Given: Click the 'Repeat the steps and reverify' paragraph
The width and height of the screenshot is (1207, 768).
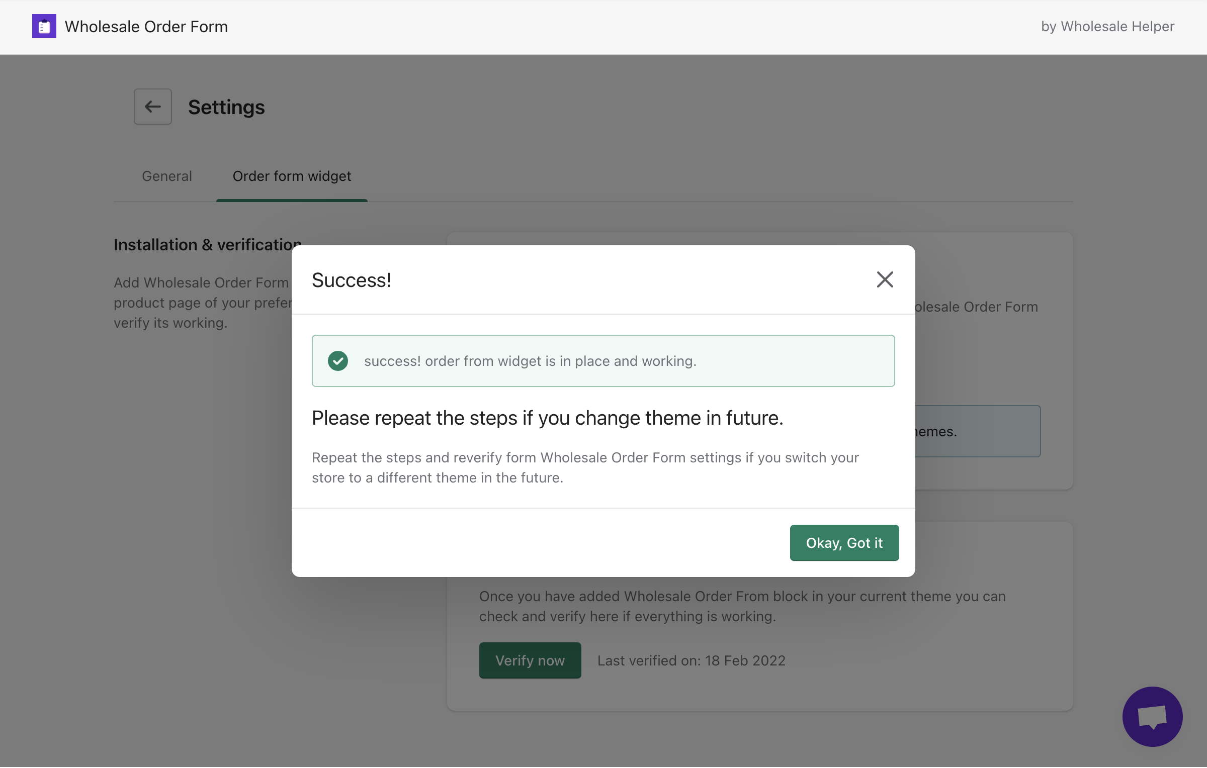Looking at the screenshot, I should [585, 467].
